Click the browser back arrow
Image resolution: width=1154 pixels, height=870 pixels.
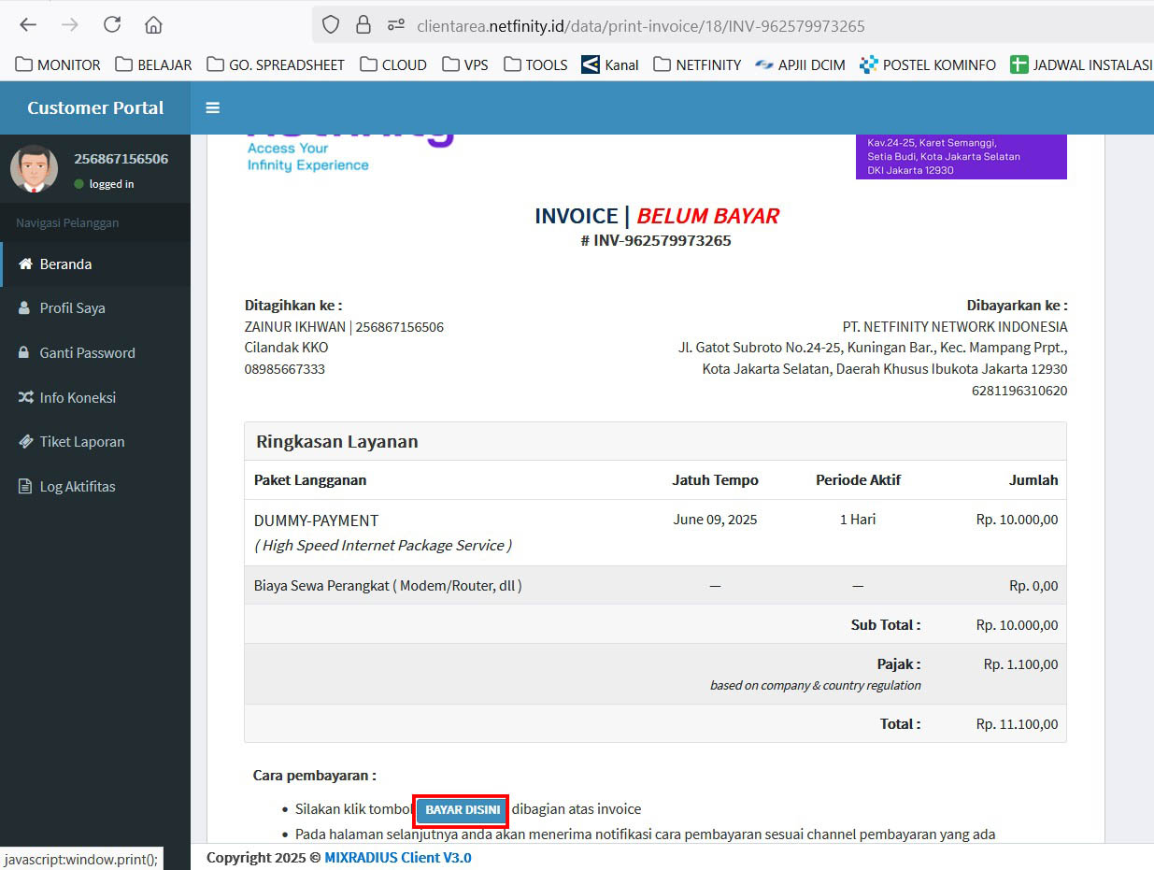pos(28,25)
